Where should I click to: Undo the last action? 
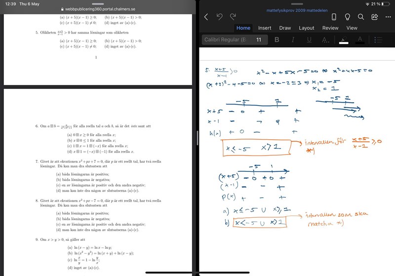coord(220,17)
